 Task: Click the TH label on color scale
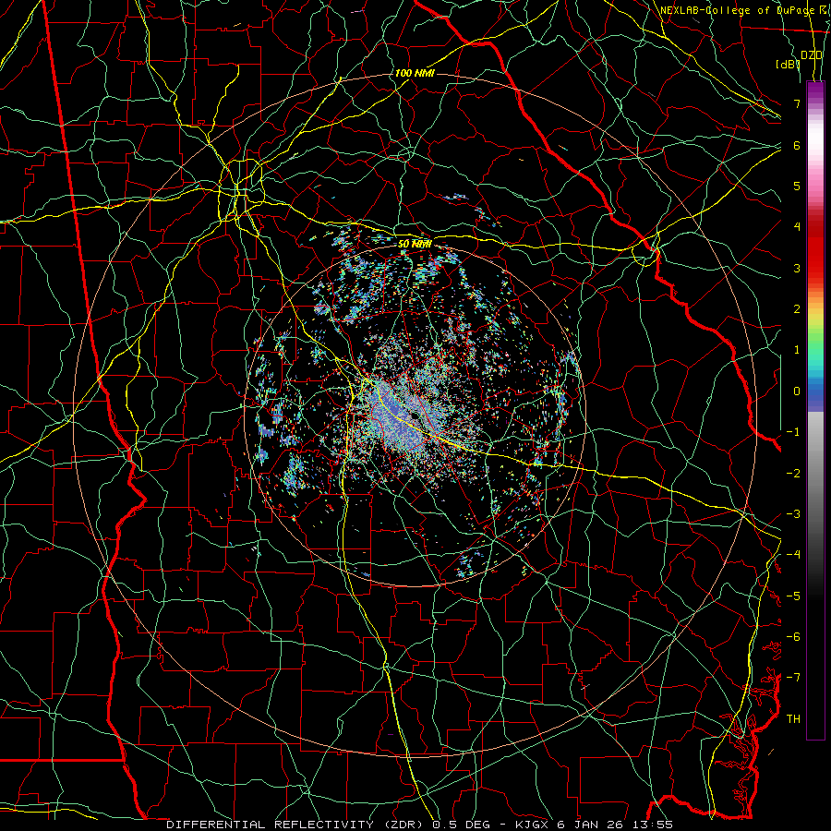coord(793,719)
